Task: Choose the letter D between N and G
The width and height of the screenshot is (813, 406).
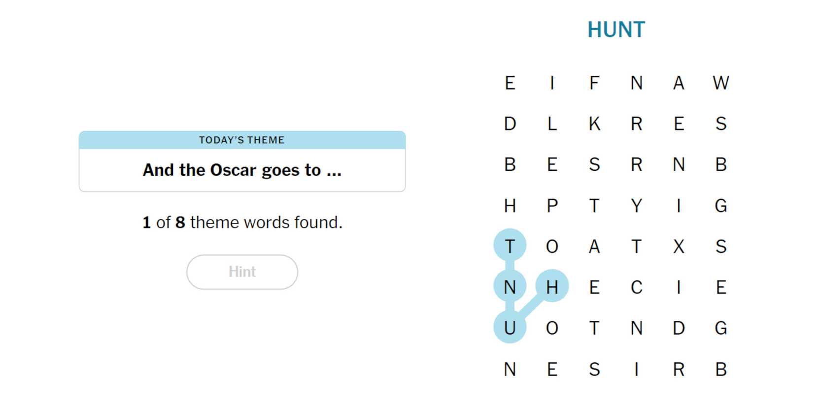Action: [x=678, y=327]
